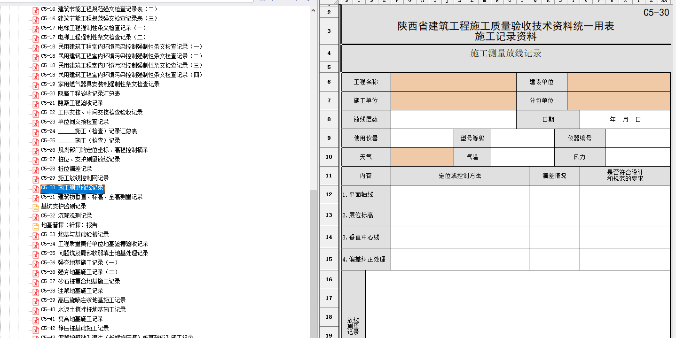Click the icon beside C5-31 建筑物垂直、标高、全高测量记录

pyautogui.click(x=36, y=198)
